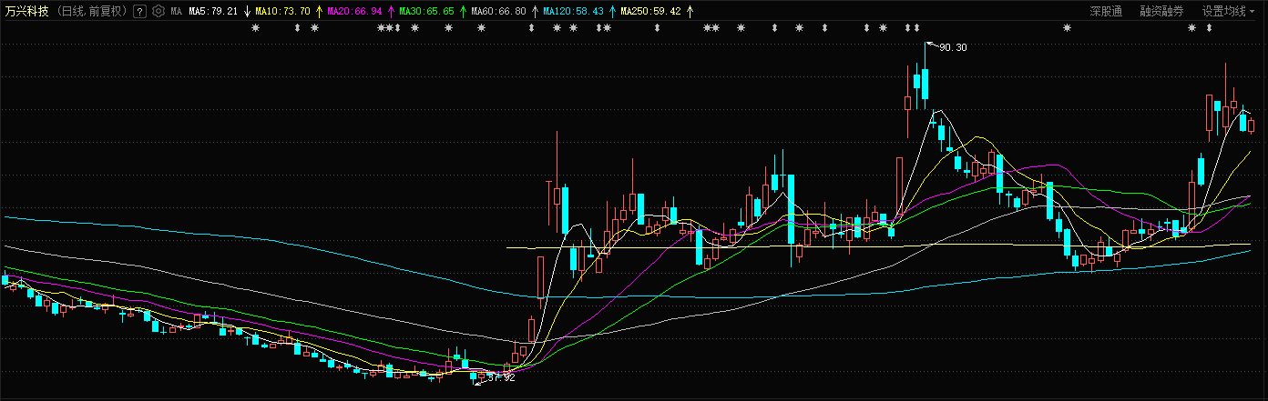This screenshot has width=1268, height=401.
Task: Click the 融资融券 link
Action: 1161,12
